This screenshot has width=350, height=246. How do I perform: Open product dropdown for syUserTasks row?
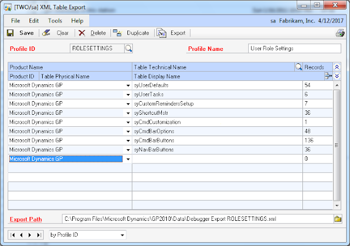128,95
